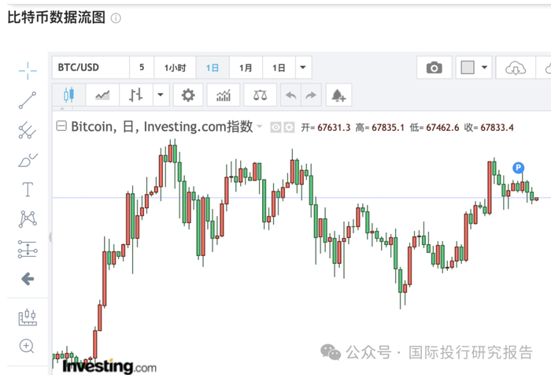The width and height of the screenshot is (551, 375).
Task: Click the BTC/USD symbol input field
Action: coord(91,68)
